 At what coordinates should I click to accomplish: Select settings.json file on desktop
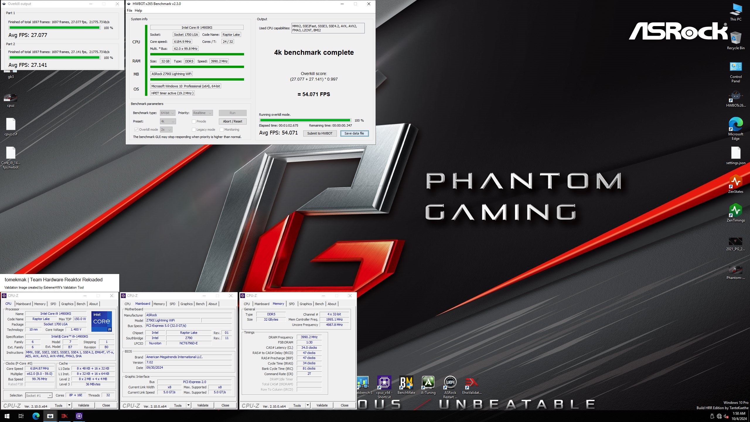point(736,155)
